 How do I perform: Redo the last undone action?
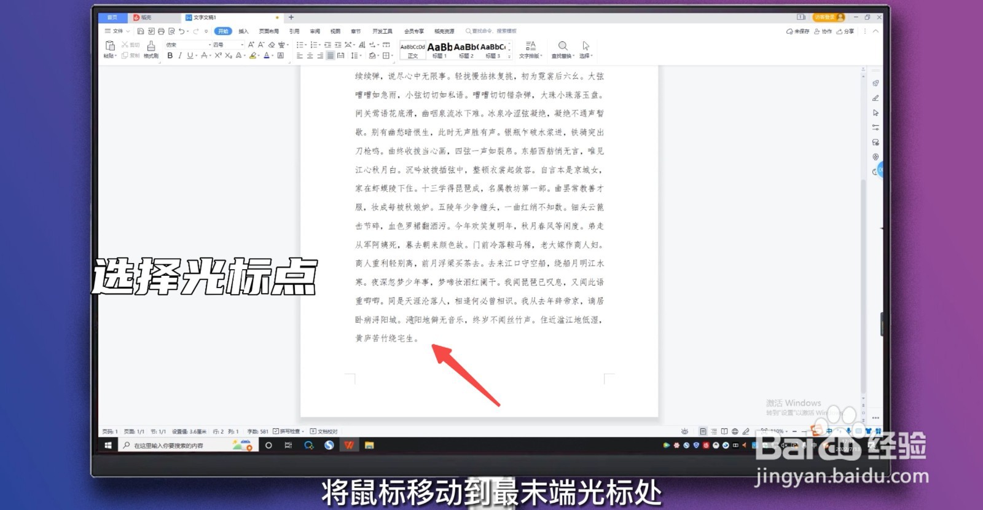(196, 31)
